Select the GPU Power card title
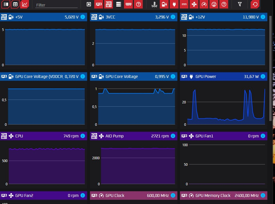The width and height of the screenshot is (275, 204). (206, 76)
